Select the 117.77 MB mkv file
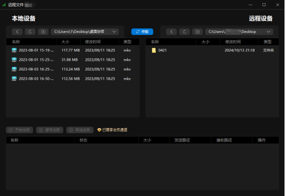 [x=73, y=50]
